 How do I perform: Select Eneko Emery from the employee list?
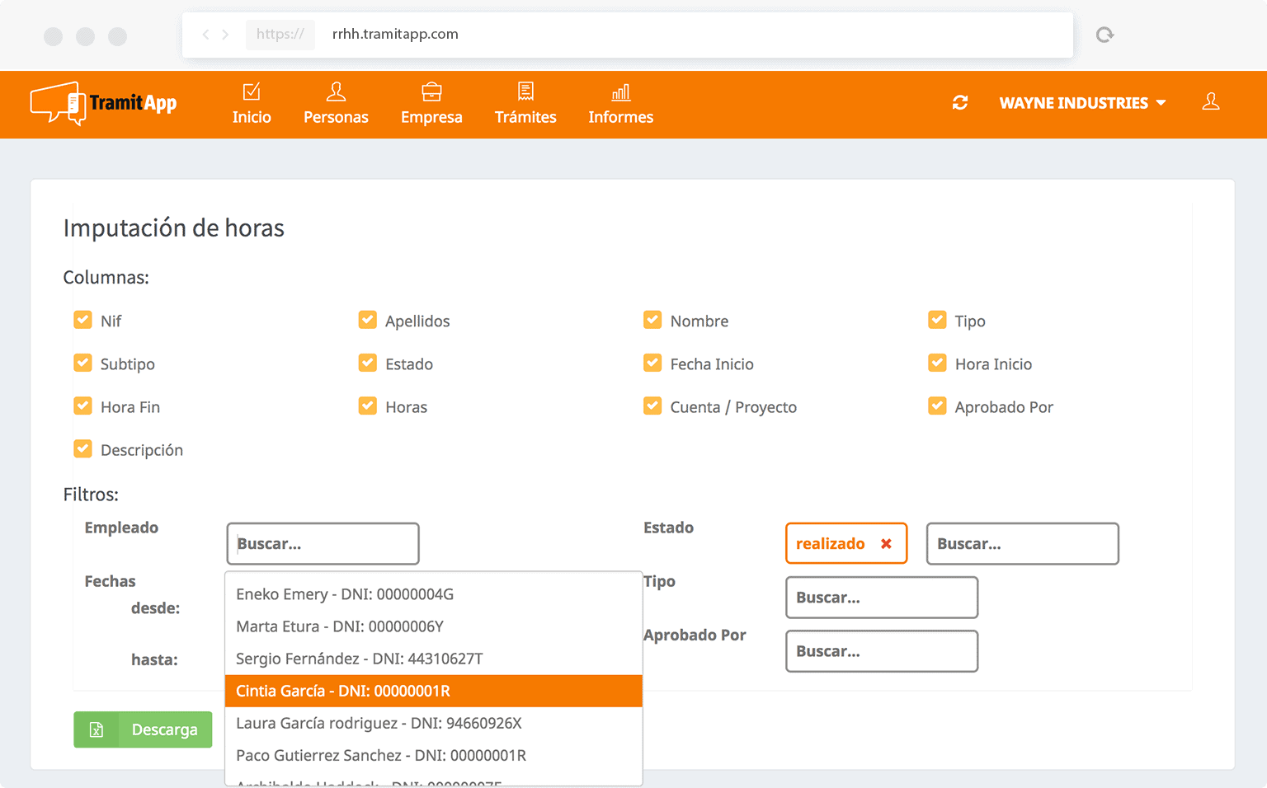pyautogui.click(x=434, y=594)
